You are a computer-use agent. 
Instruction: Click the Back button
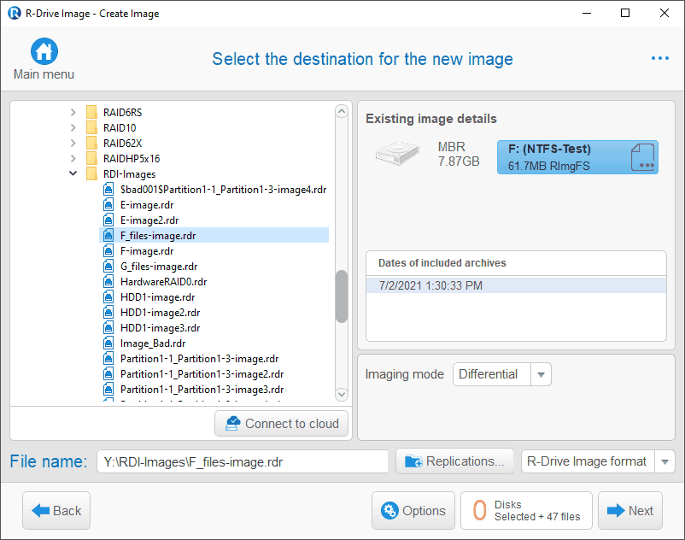click(56, 510)
